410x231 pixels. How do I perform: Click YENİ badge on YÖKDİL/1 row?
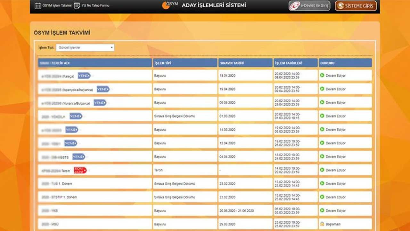pos(76,116)
